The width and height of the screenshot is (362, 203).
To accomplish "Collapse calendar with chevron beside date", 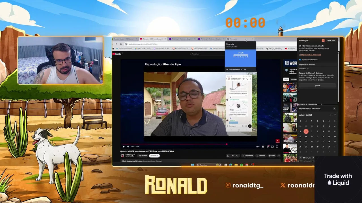I will tap(334, 109).
